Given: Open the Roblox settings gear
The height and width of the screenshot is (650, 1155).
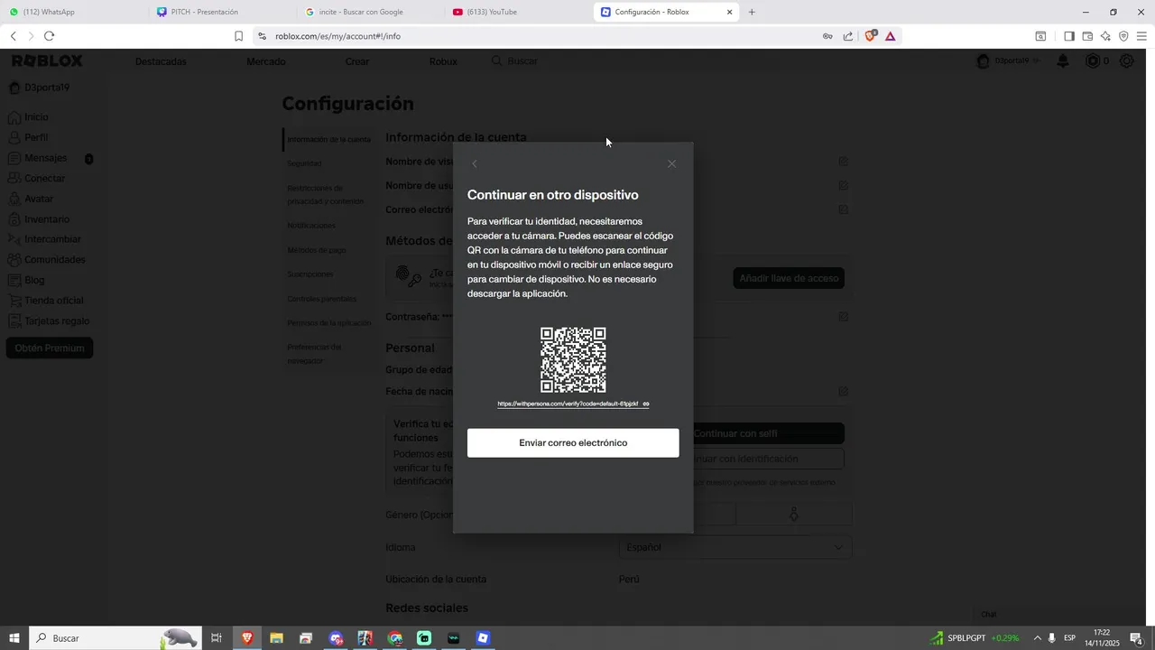Looking at the screenshot, I should pyautogui.click(x=1127, y=61).
